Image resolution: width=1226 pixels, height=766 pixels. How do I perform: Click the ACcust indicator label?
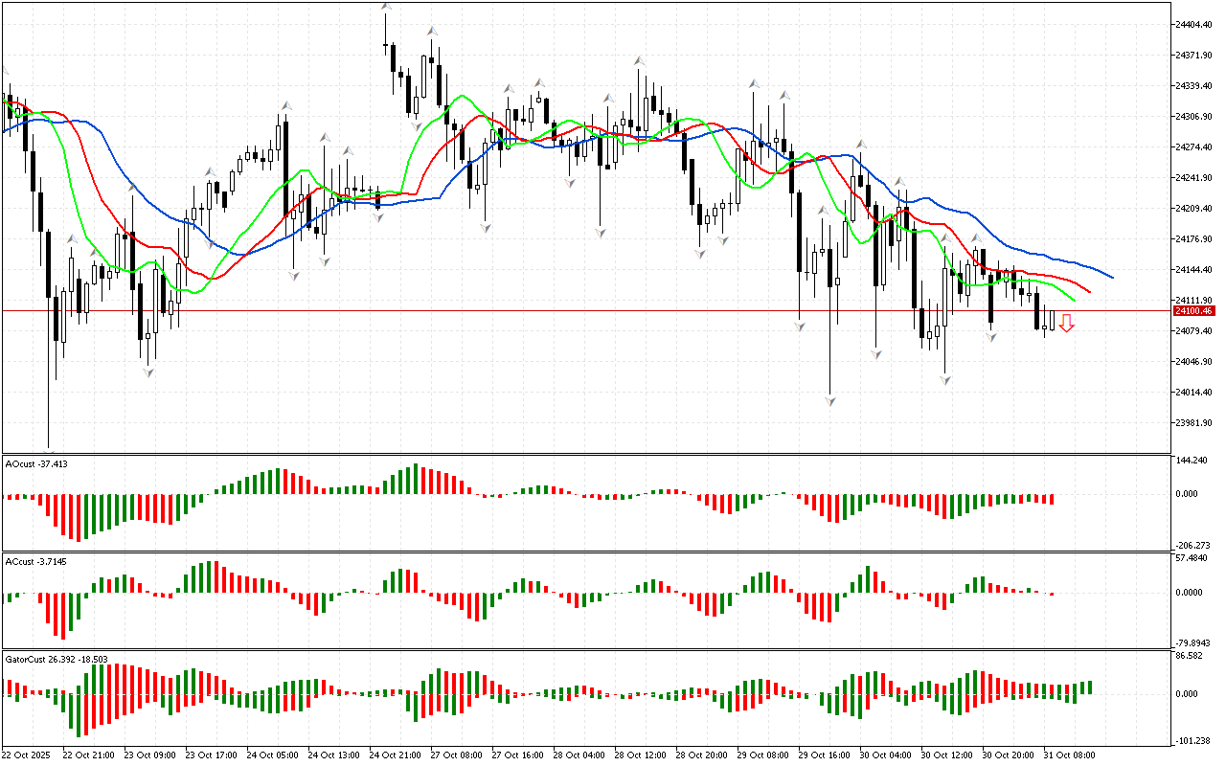click(x=36, y=562)
